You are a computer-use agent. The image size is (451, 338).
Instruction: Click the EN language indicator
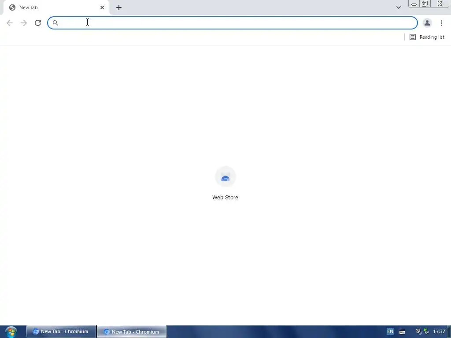[x=390, y=331]
